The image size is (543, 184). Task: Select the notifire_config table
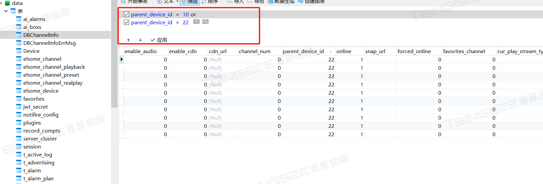pyautogui.click(x=41, y=115)
